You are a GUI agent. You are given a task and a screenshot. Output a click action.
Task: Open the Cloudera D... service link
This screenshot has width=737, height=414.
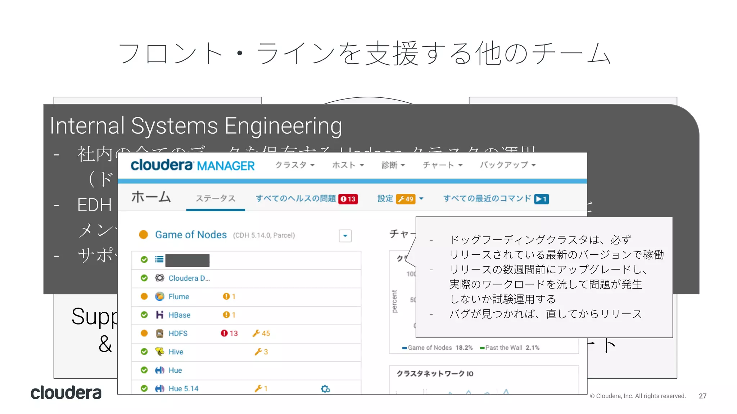[189, 278]
